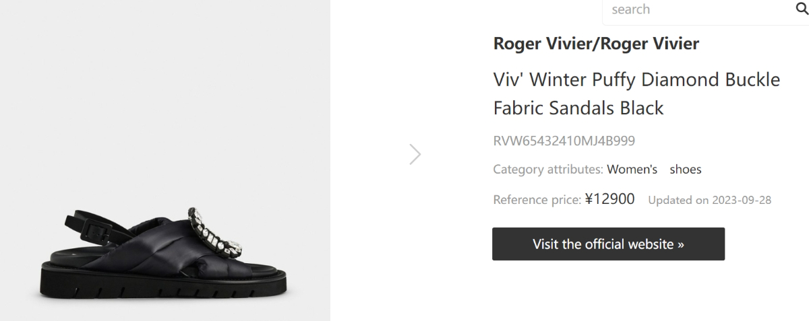The height and width of the screenshot is (321, 809).
Task: Click the search magnifier icon
Action: (802, 9)
